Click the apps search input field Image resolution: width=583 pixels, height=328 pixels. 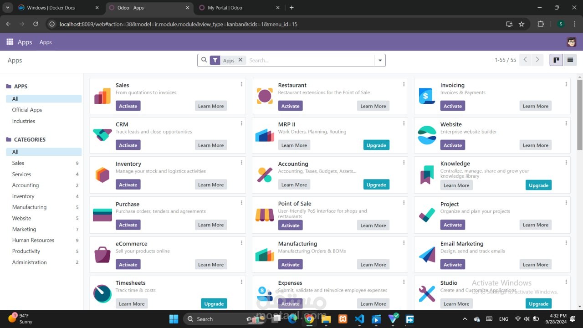pos(310,60)
